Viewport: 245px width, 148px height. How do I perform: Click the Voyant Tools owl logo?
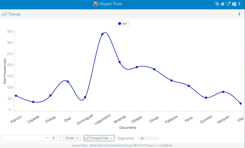coord(96,4)
